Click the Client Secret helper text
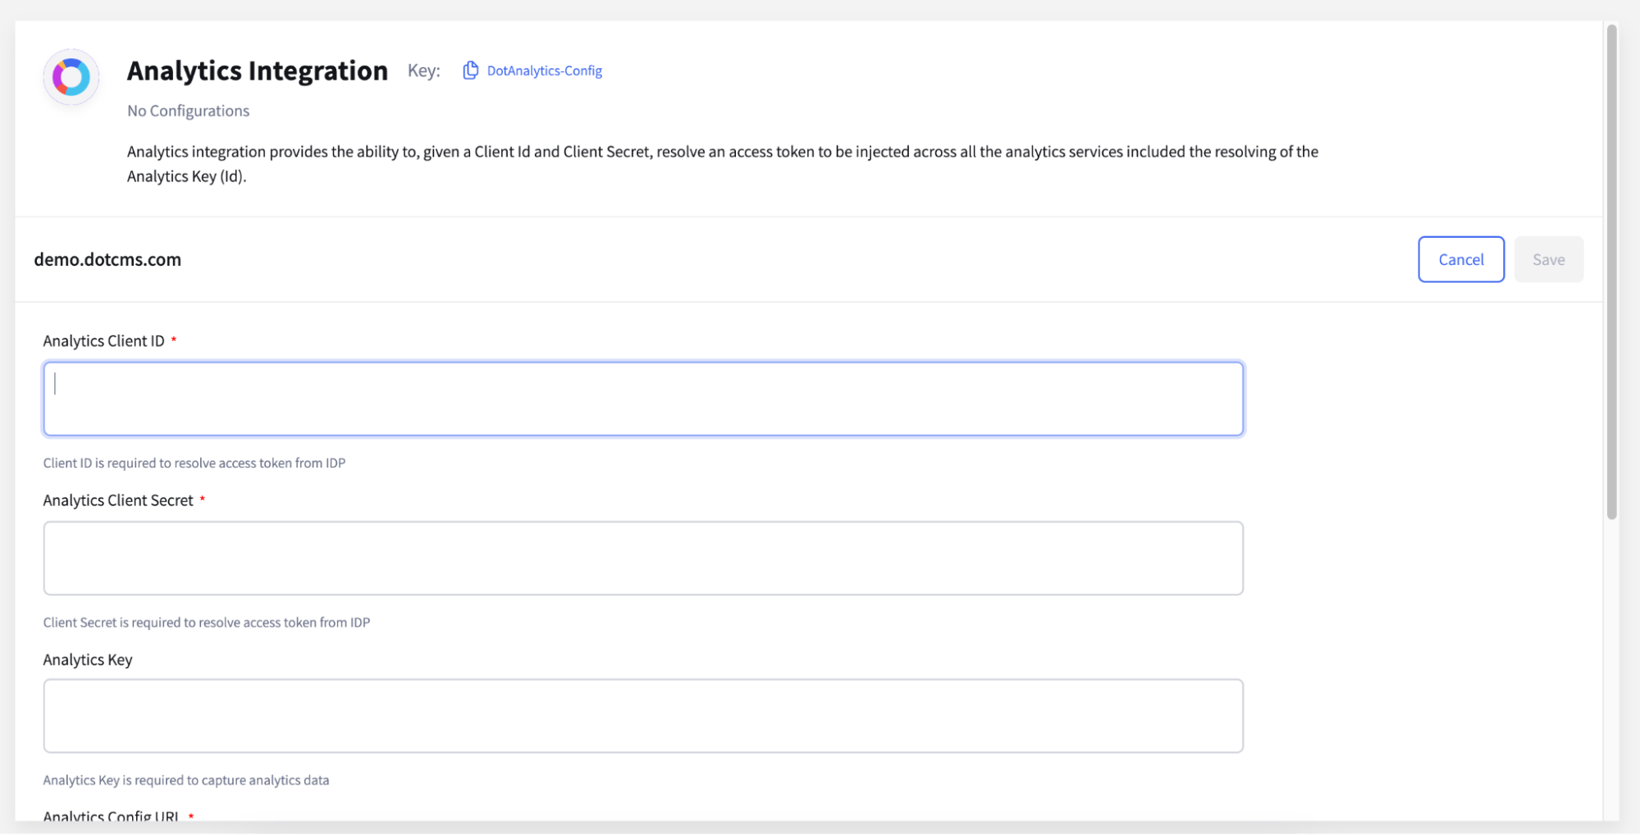Screen dimensions: 1640x835 point(206,622)
